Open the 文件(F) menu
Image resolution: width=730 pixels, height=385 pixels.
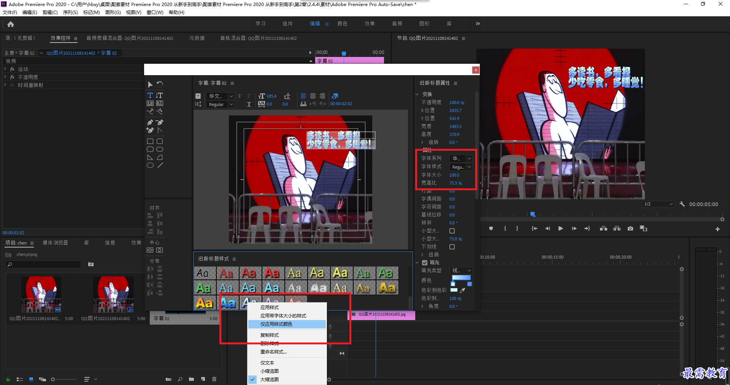click(10, 13)
